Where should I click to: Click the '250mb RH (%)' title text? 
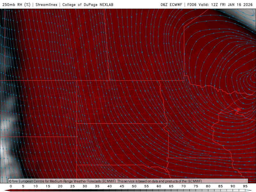16,4
